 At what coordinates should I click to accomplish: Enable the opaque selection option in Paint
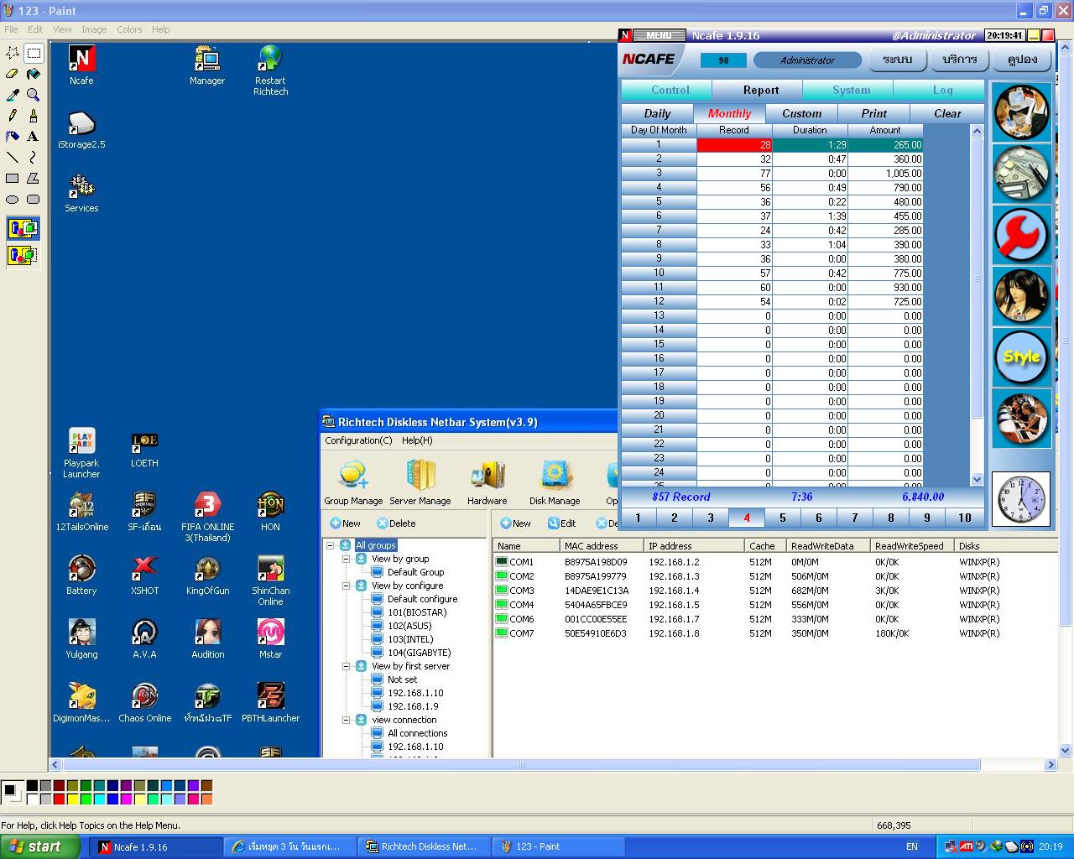point(23,228)
